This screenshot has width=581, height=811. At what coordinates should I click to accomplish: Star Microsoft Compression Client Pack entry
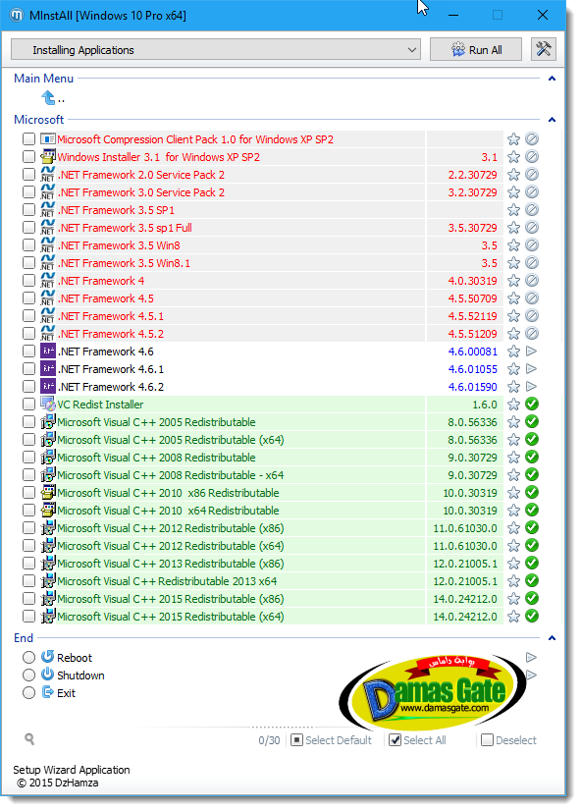513,139
